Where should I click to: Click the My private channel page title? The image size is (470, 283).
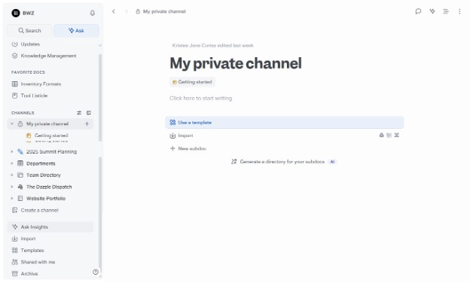[x=236, y=63]
